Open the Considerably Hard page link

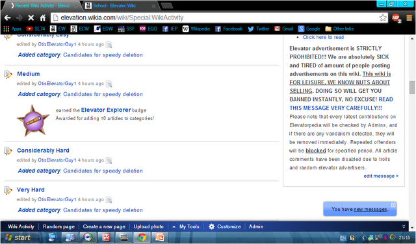(44, 151)
